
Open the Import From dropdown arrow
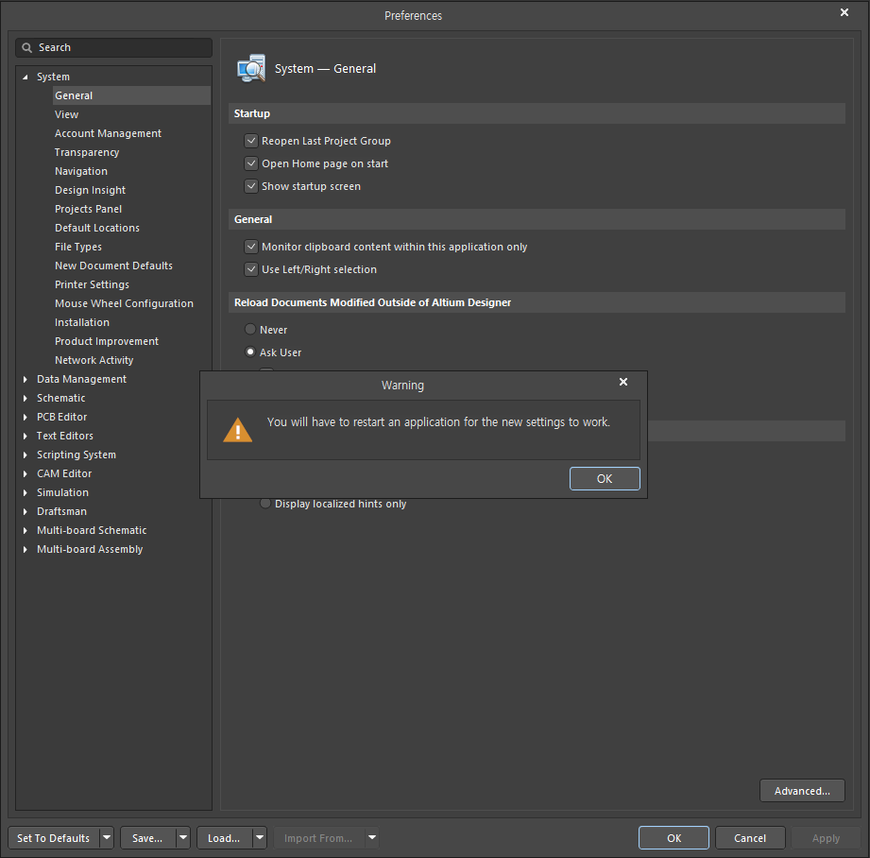point(372,837)
